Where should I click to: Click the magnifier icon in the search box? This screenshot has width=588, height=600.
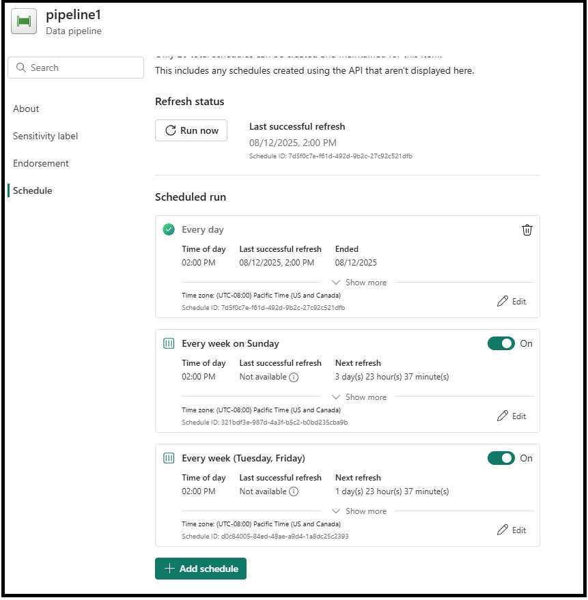coord(21,68)
